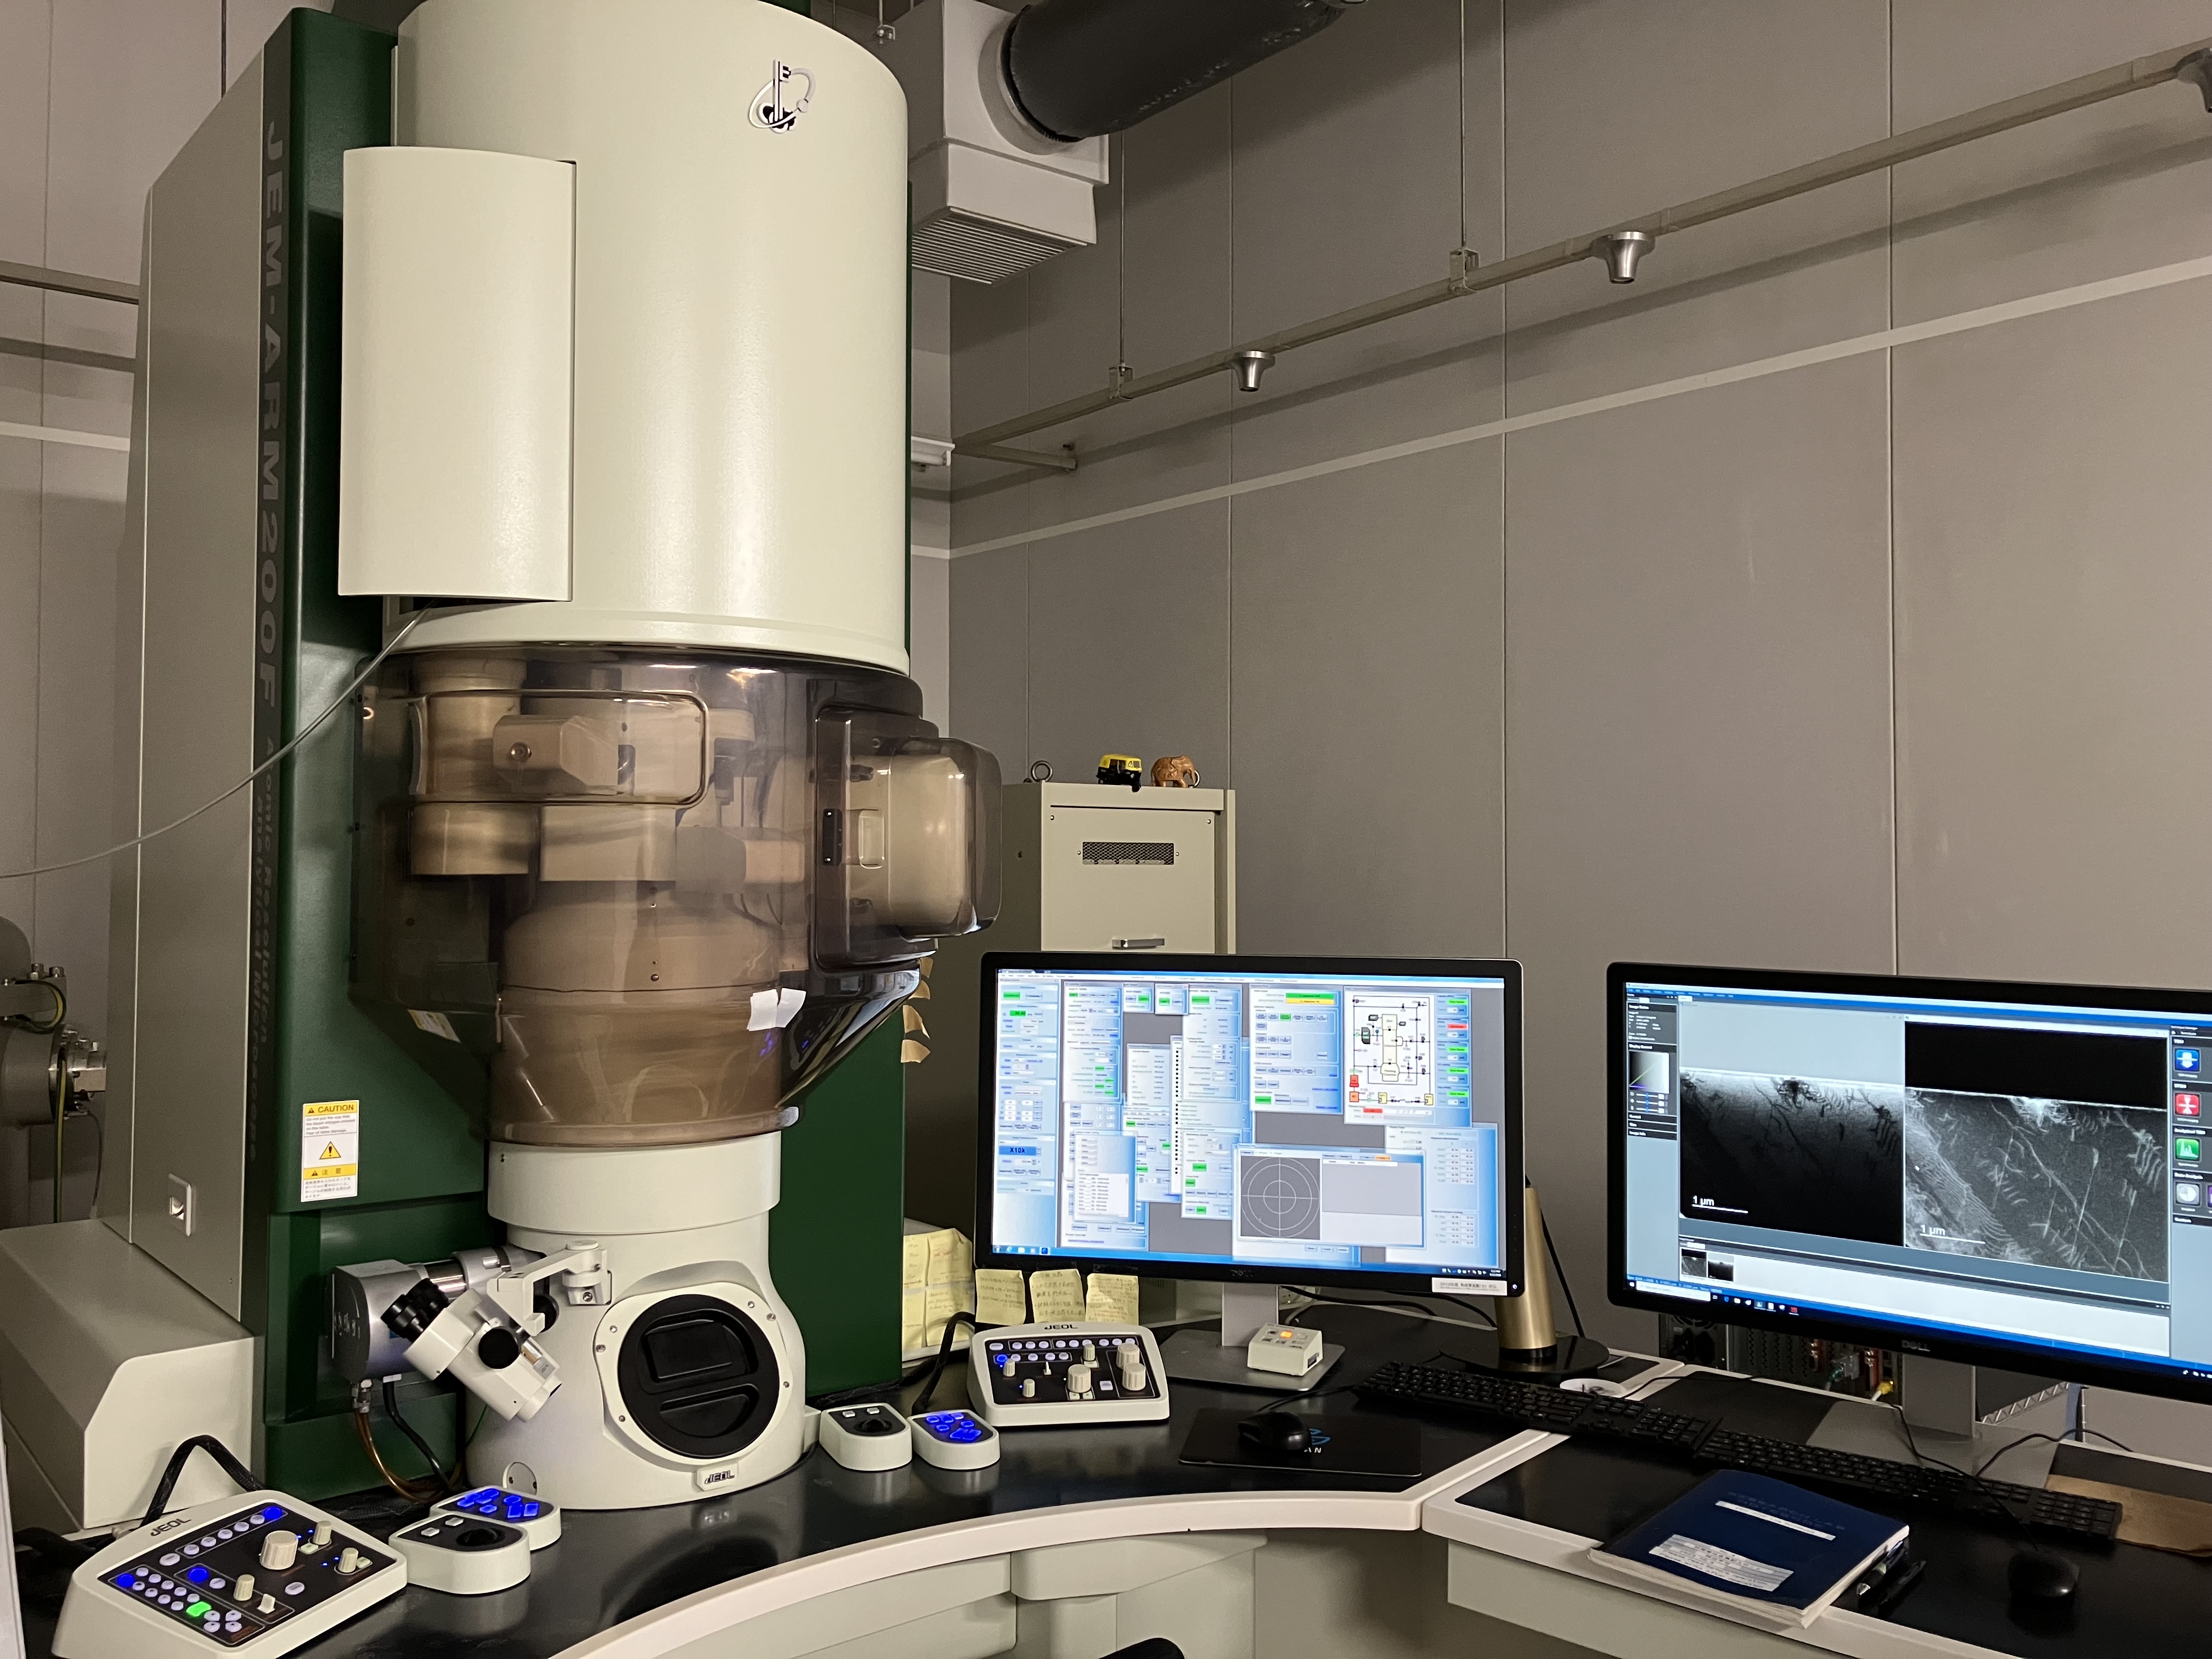Click the Windows Start button on the right monitor

(x=1632, y=1284)
